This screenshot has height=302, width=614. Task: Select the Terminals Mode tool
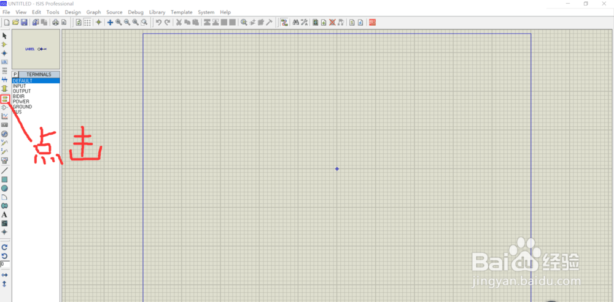point(5,99)
